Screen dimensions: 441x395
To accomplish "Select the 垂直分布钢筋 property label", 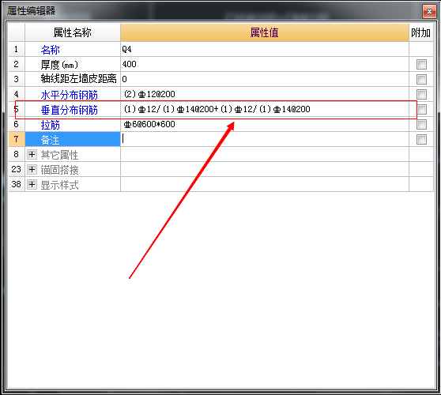I will pos(70,110).
